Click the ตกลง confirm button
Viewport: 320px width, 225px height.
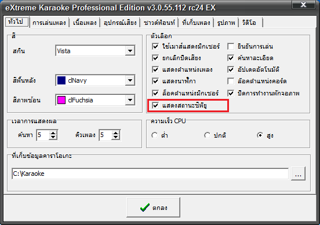click(153, 208)
